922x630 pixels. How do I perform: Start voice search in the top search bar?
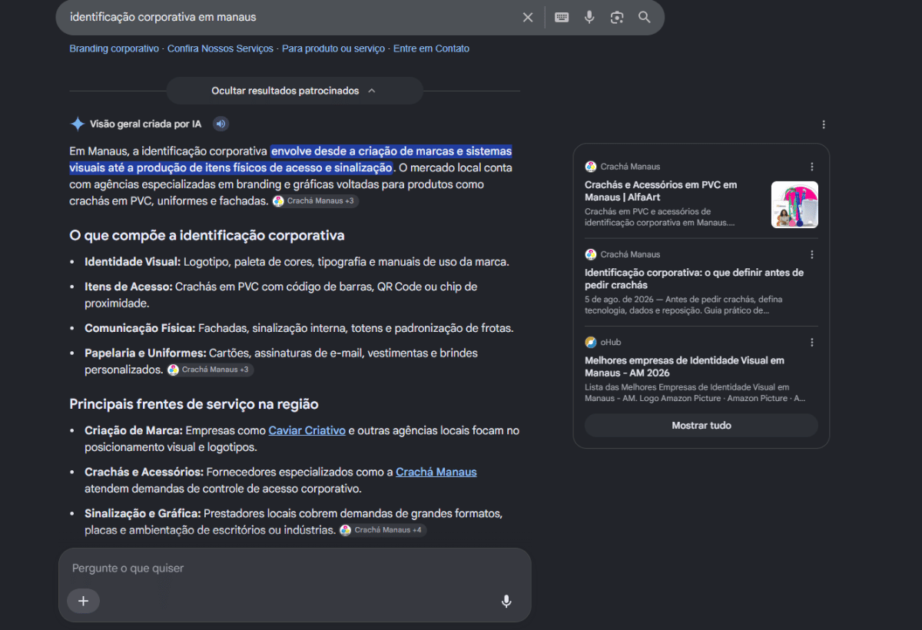589,17
